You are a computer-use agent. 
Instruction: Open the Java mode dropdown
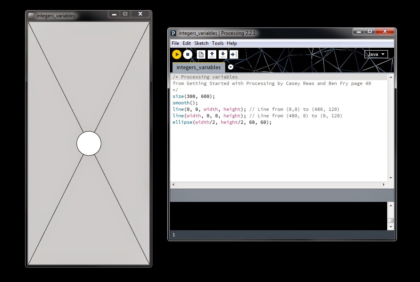(x=376, y=54)
